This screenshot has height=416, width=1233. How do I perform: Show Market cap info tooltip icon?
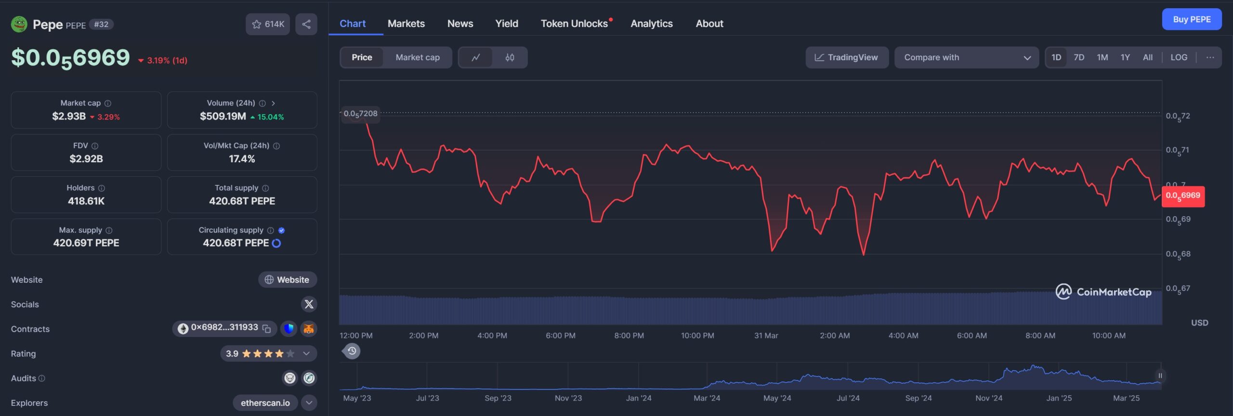(108, 103)
